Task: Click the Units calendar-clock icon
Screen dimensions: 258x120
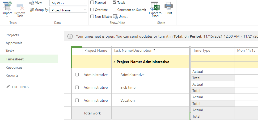Action: tap(115, 16)
